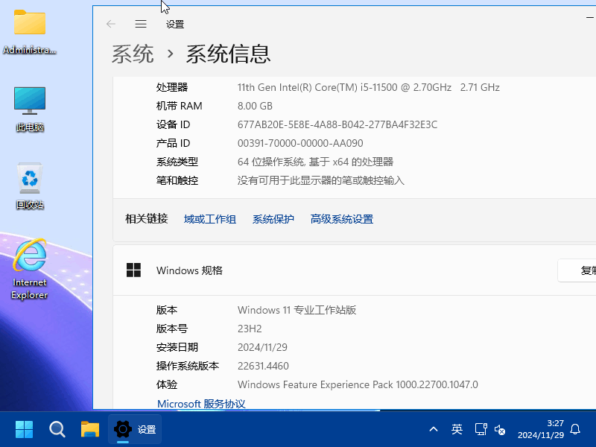Image resolution: width=596 pixels, height=447 pixels.
Task: Switch the 英 input method indicator
Action: pos(457,430)
